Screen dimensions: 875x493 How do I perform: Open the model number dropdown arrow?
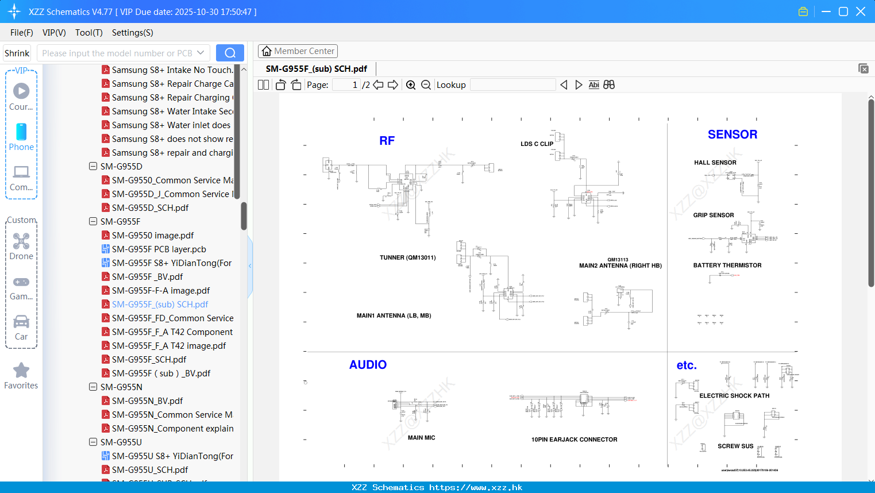pyautogui.click(x=201, y=53)
